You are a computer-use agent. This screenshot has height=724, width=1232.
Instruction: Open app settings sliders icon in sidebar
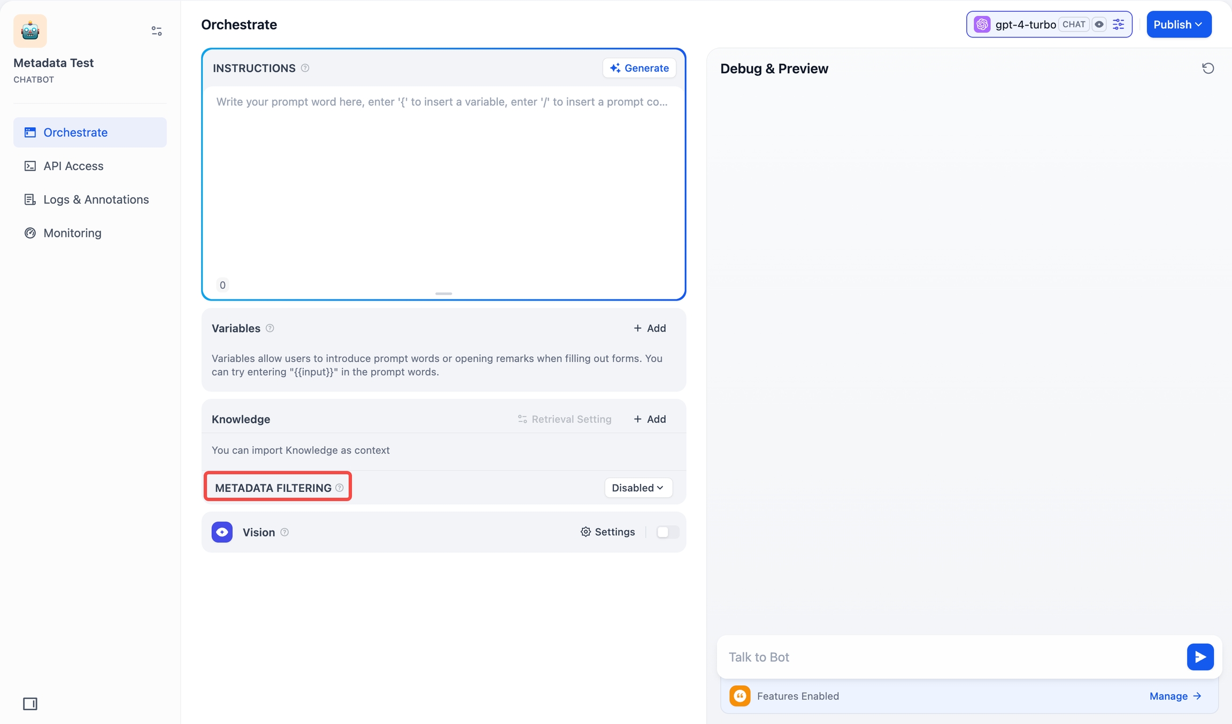click(156, 31)
